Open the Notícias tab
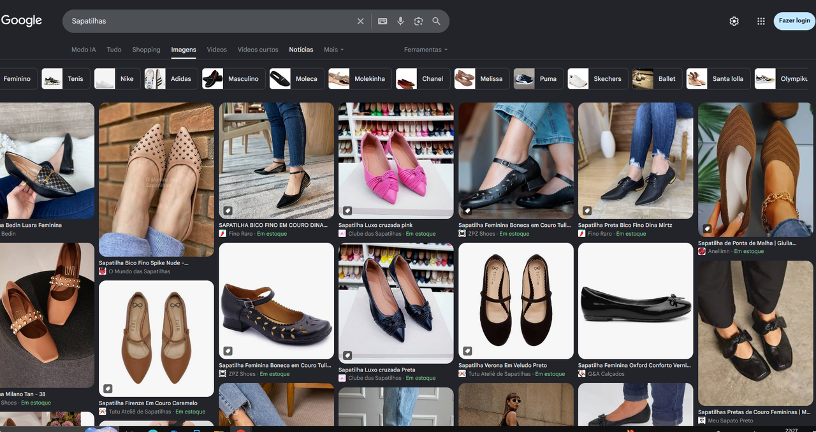 coord(301,50)
